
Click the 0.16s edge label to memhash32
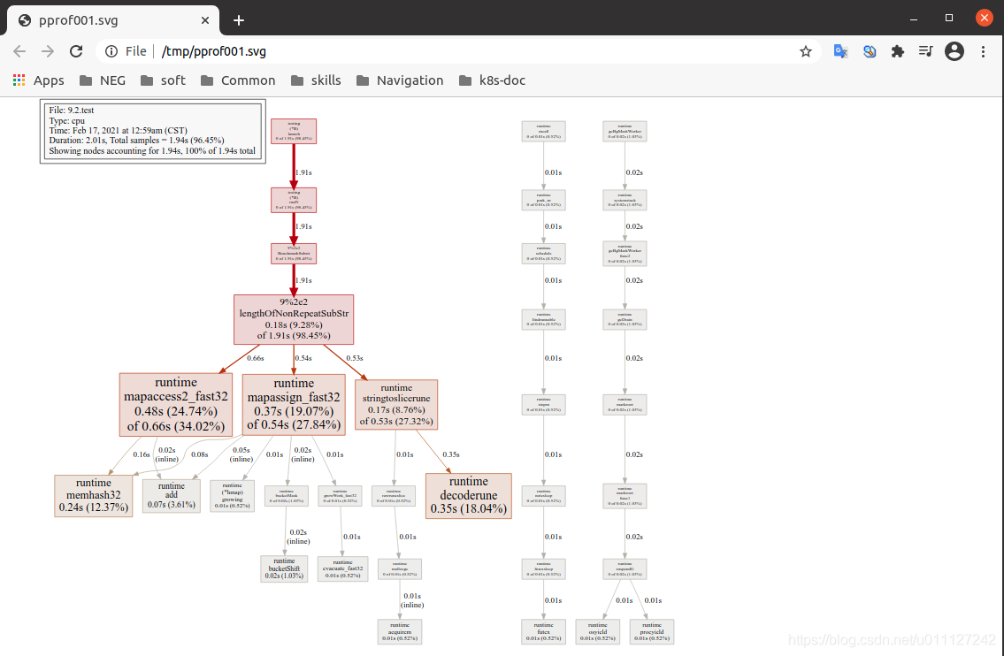142,454
